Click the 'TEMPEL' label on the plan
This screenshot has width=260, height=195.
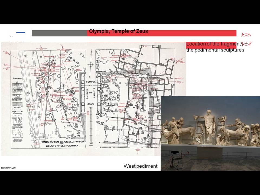(91, 82)
